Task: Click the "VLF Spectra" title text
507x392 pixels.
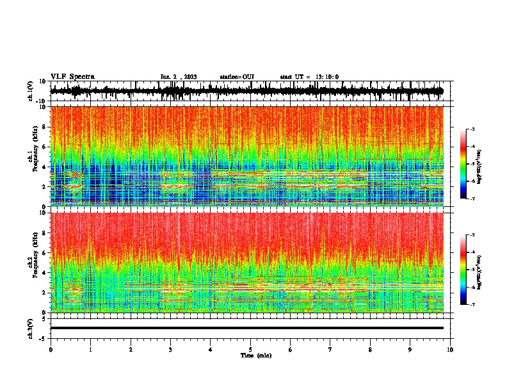Action: coord(72,77)
